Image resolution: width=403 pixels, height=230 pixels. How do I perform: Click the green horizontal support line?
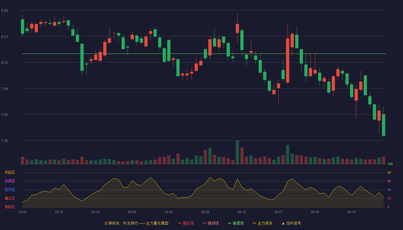point(204,54)
